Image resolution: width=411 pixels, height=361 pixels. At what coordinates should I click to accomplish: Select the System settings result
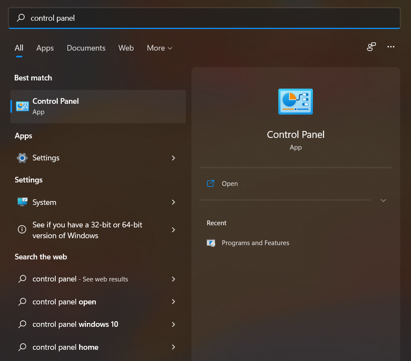[98, 202]
